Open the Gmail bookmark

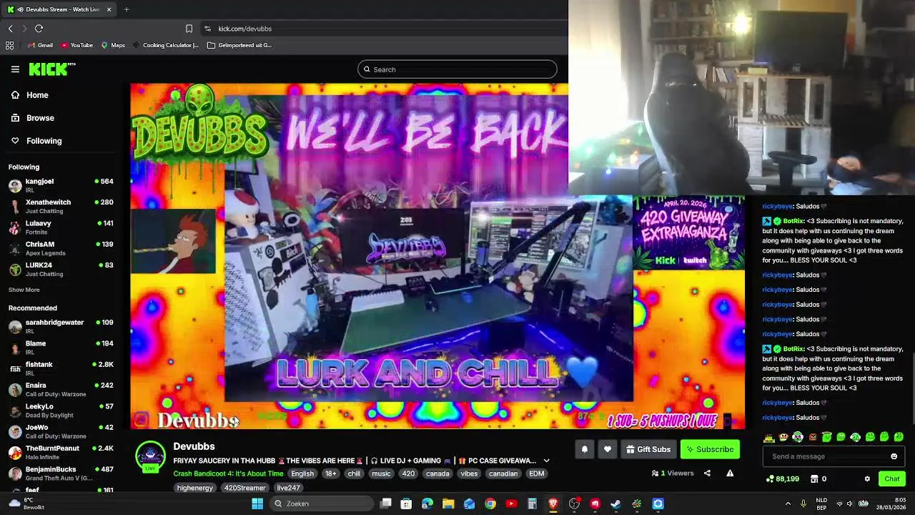[x=40, y=45]
